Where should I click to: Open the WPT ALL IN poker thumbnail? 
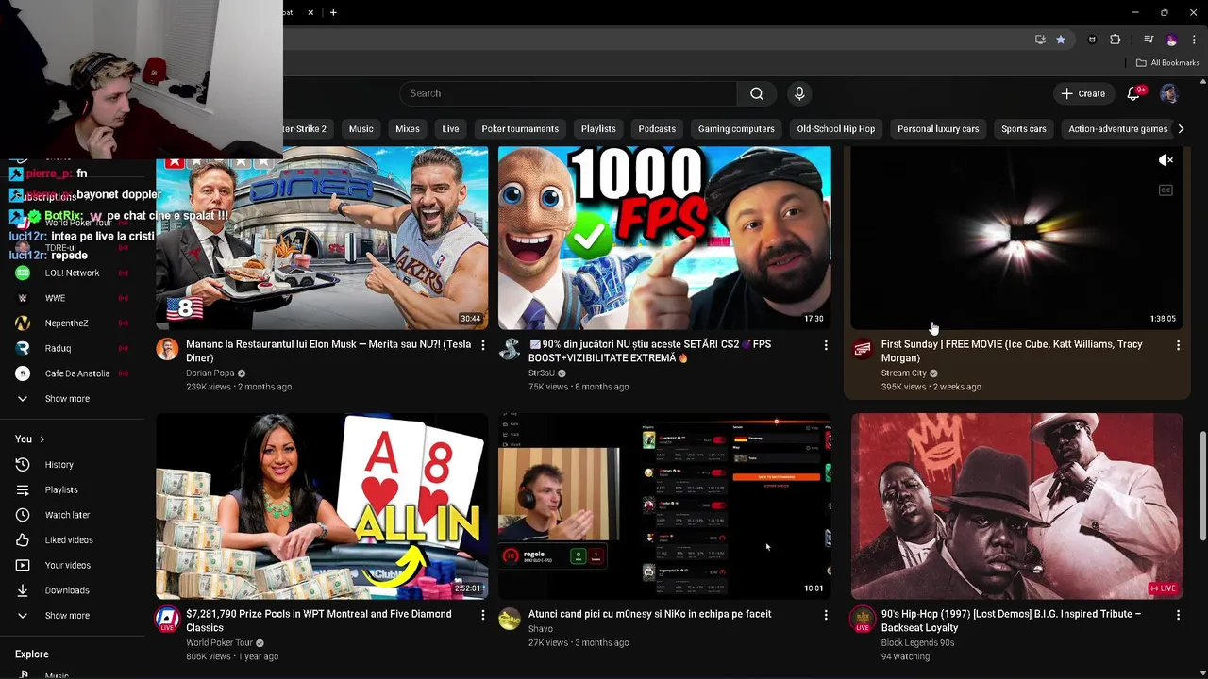(x=322, y=505)
